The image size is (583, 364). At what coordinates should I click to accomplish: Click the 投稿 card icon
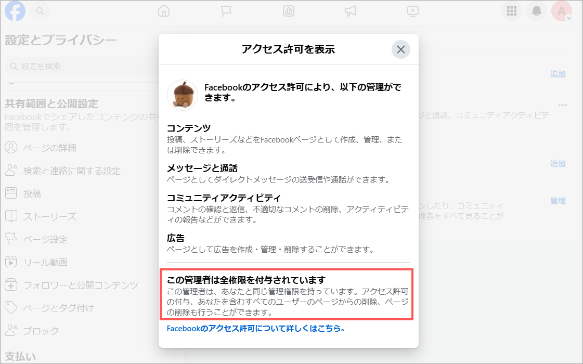click(x=11, y=193)
